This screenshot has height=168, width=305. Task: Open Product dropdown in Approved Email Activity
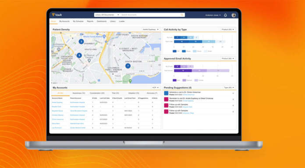point(228,58)
